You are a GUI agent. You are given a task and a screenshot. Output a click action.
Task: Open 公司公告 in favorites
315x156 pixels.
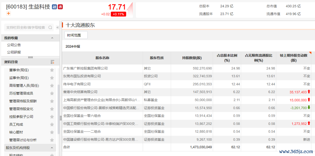[14, 45]
